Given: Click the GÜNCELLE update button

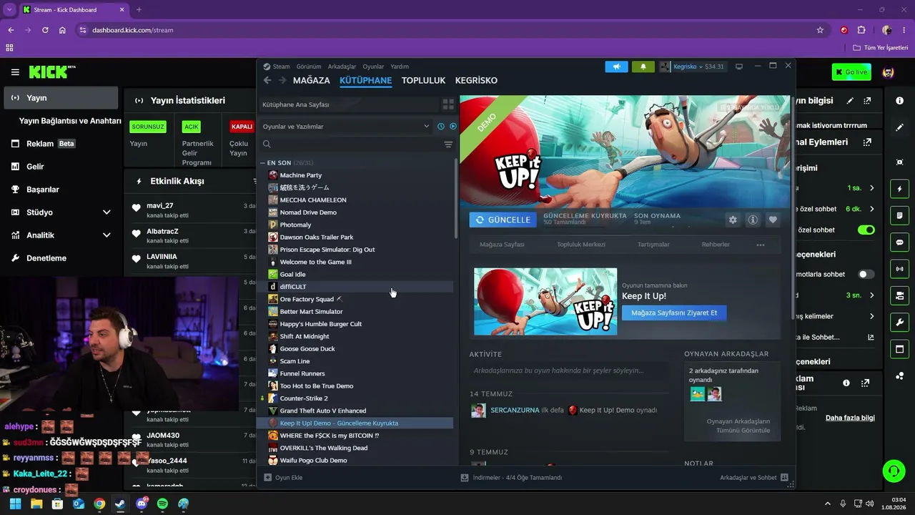Looking at the screenshot, I should (503, 220).
